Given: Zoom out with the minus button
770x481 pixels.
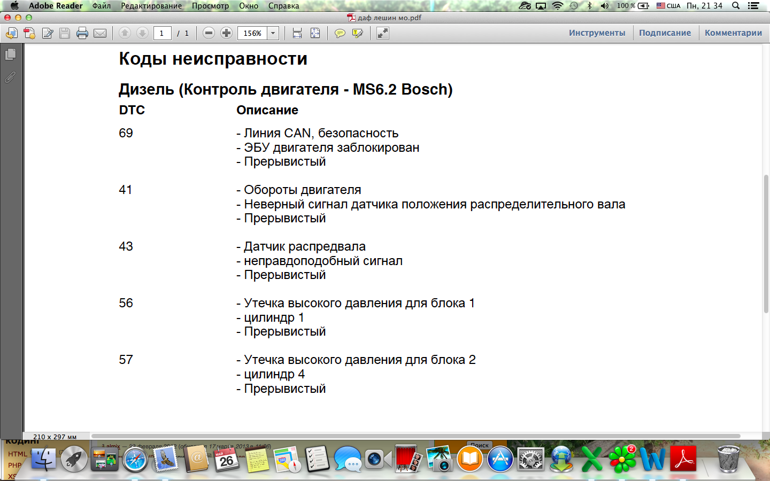Looking at the screenshot, I should coord(209,33).
